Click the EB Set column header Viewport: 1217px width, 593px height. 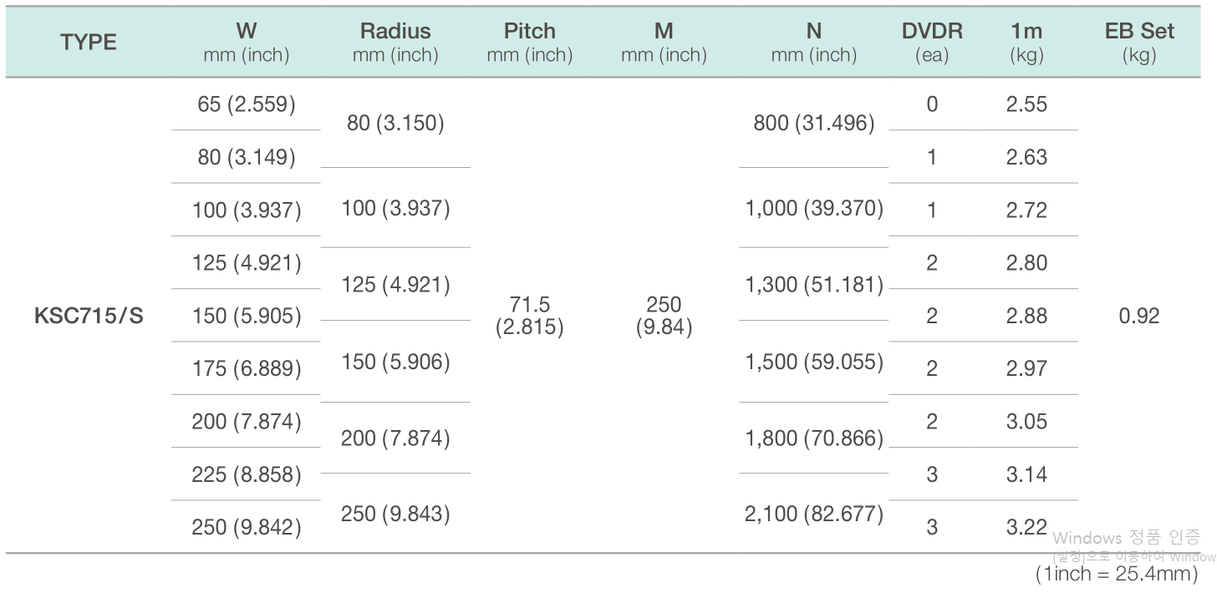pyautogui.click(x=1139, y=43)
